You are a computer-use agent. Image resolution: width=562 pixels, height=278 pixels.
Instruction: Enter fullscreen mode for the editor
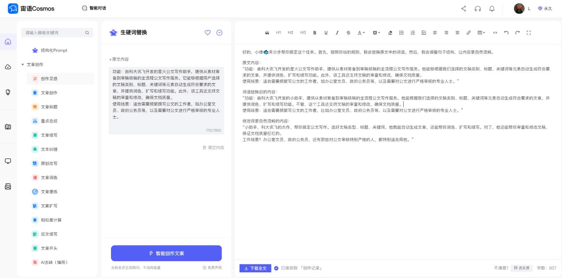click(528, 33)
